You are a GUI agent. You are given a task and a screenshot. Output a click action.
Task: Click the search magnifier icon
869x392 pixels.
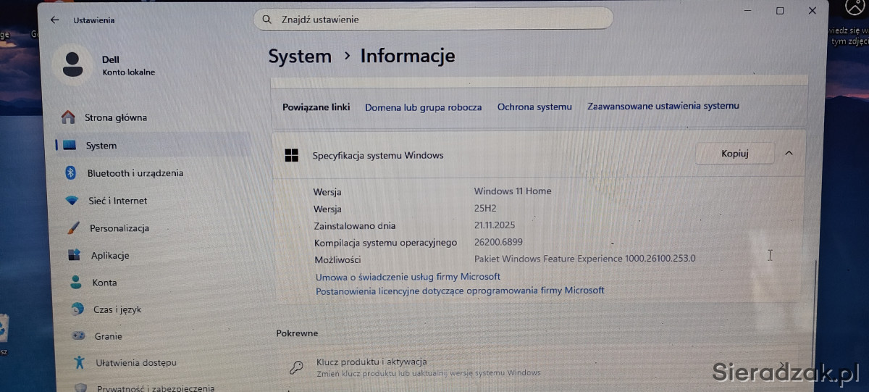tap(267, 20)
